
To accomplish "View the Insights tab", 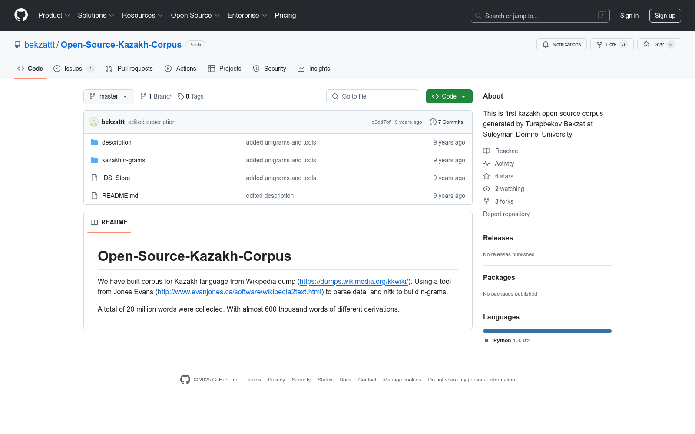I will pos(314,69).
